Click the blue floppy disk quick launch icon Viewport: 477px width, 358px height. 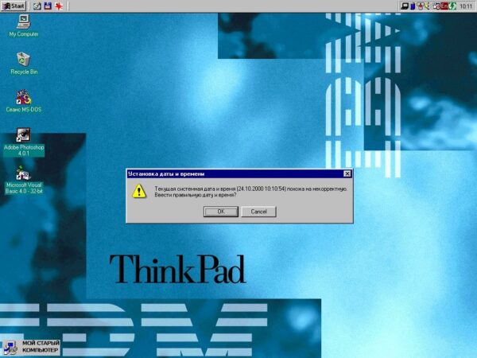coord(48,6)
